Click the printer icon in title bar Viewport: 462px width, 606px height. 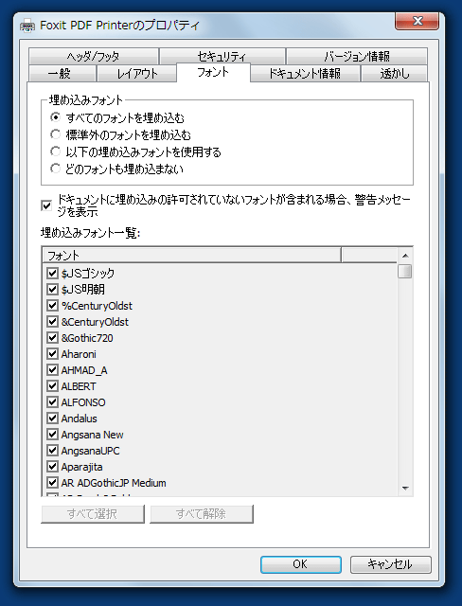click(x=27, y=26)
